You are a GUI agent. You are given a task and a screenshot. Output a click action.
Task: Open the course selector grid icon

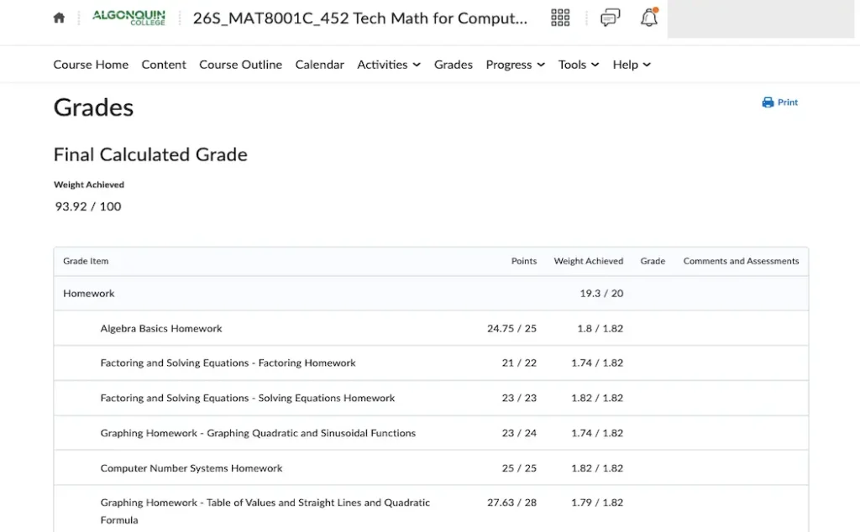[560, 18]
